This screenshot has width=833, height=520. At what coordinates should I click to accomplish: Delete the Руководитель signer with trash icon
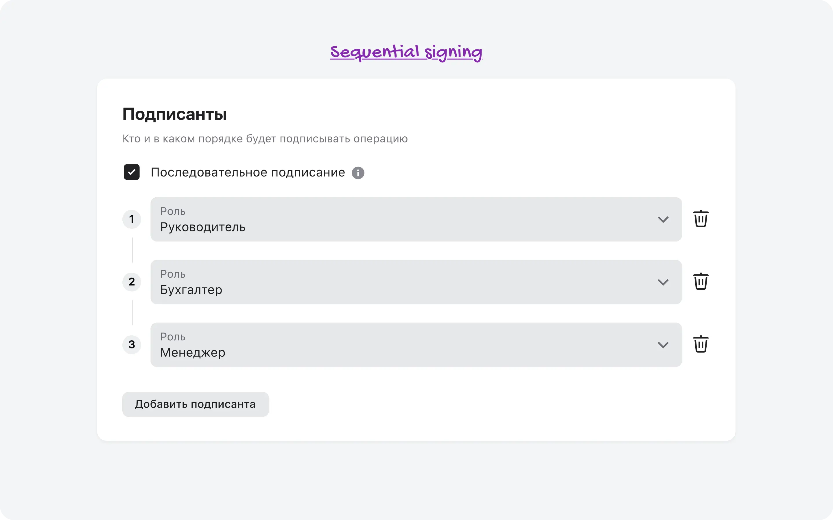pyautogui.click(x=701, y=219)
